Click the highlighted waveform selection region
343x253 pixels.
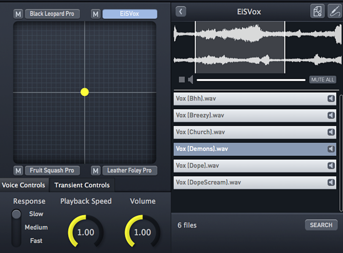(240, 47)
